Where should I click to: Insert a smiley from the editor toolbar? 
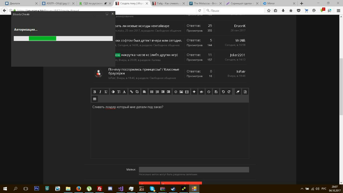176,92
